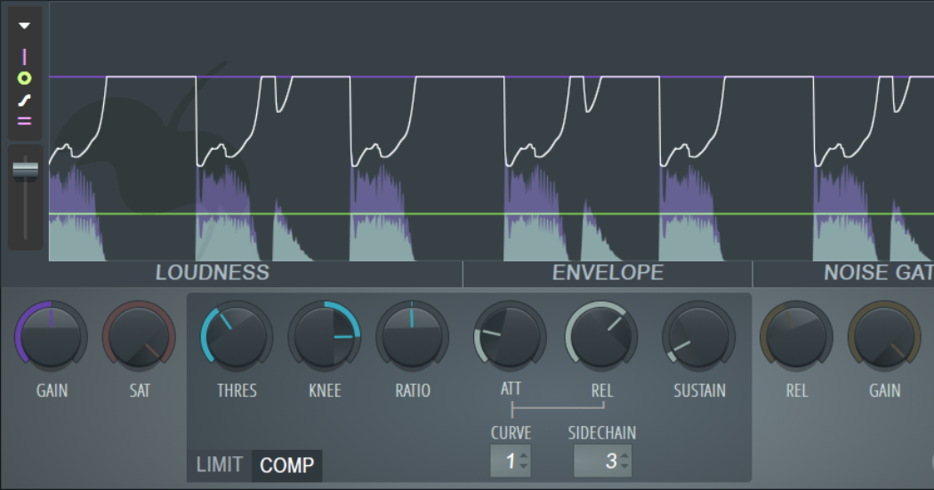Switch to COMP mode

[286, 466]
